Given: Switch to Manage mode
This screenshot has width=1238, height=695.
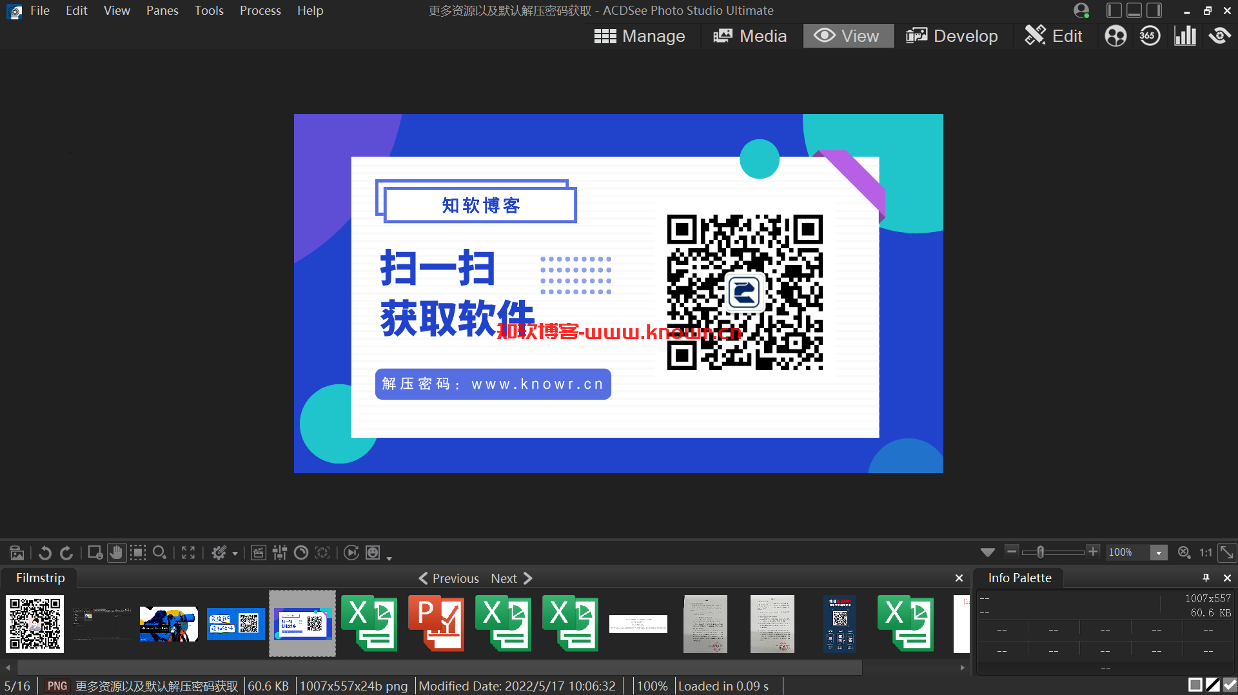Looking at the screenshot, I should tap(639, 36).
